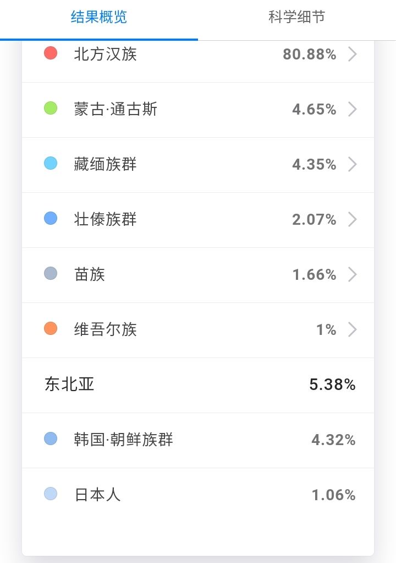Click the blue dot beside 壮傣族群
The height and width of the screenshot is (563, 396).
tap(51, 218)
